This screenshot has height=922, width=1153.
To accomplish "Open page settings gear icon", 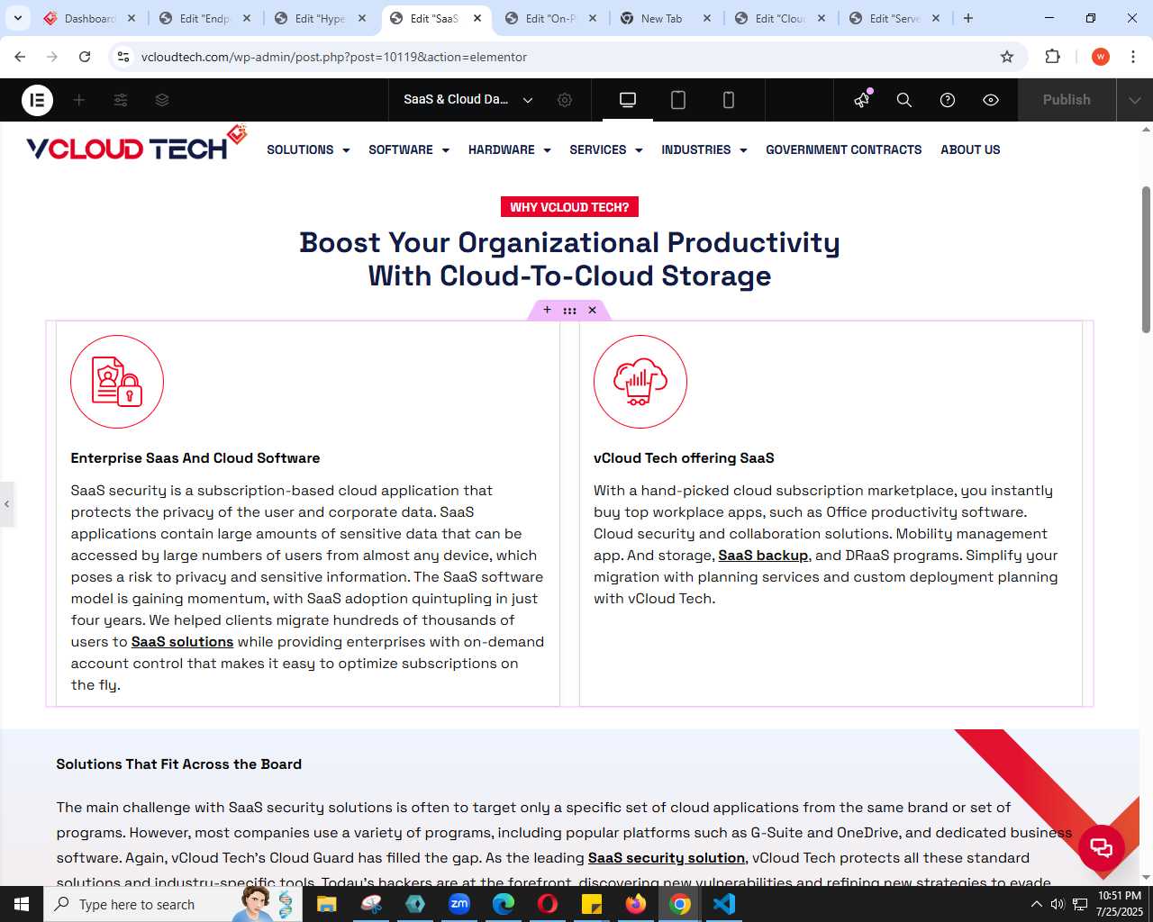I will coord(565,100).
